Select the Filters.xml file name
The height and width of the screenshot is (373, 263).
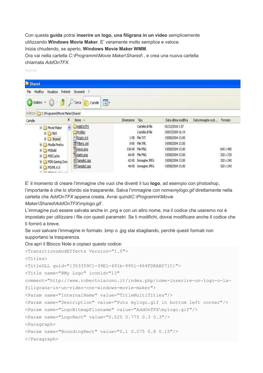click(83, 144)
